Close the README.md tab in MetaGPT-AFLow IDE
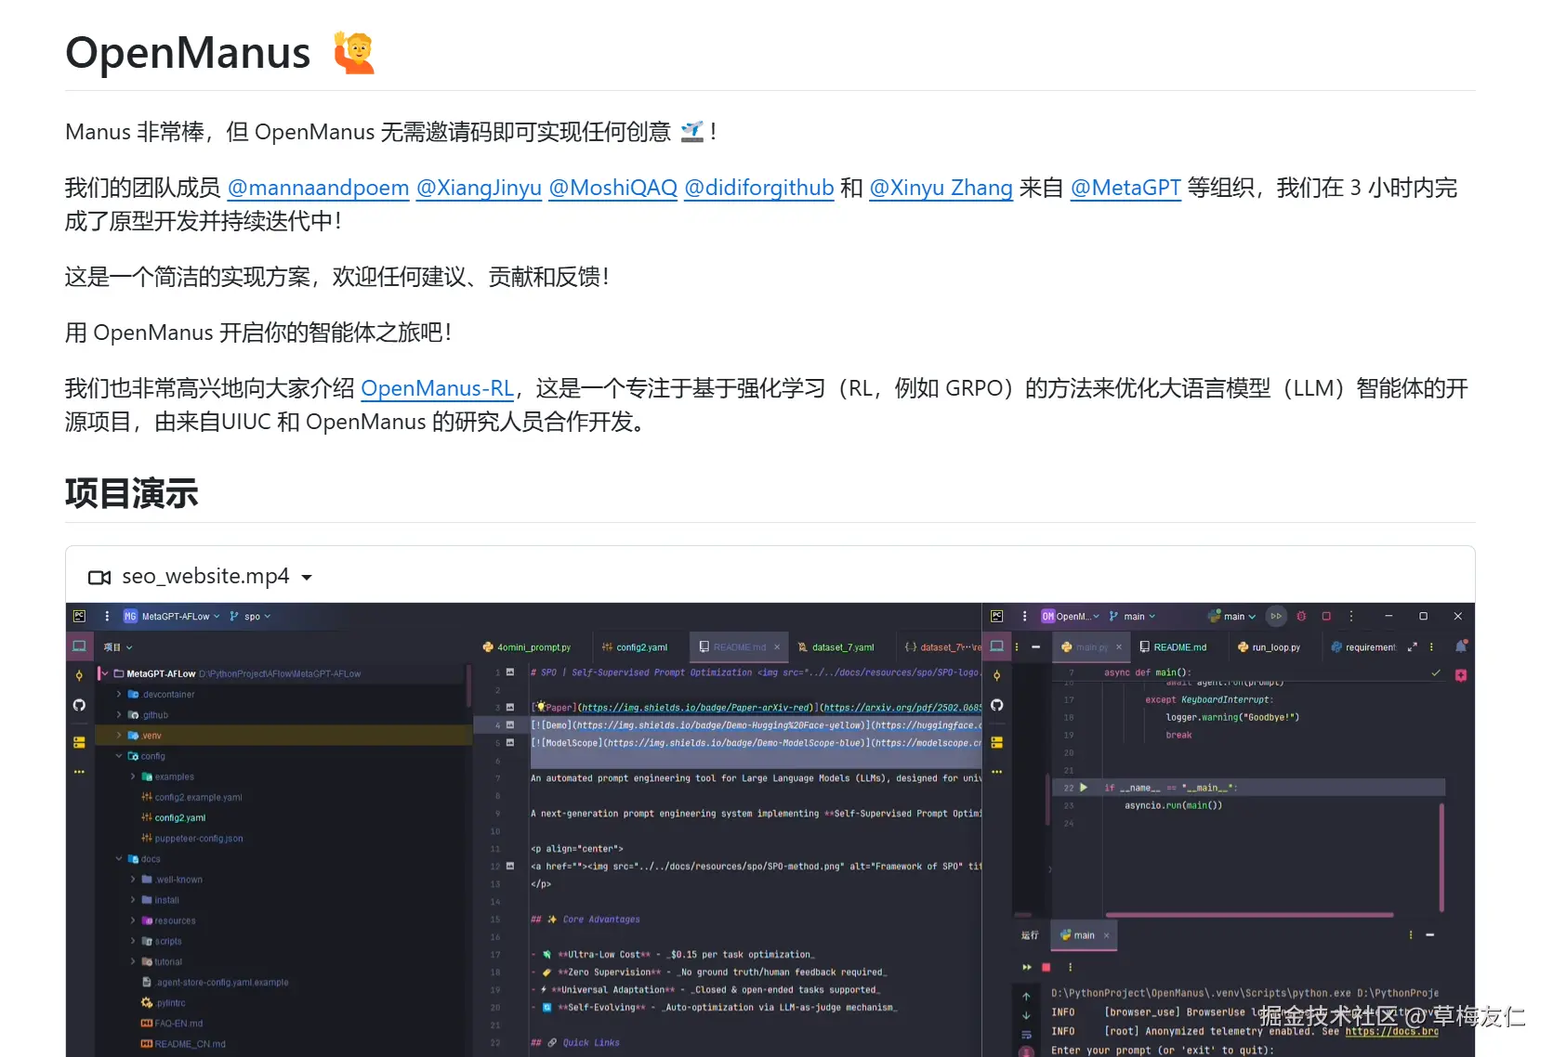1553x1057 pixels. tap(777, 647)
